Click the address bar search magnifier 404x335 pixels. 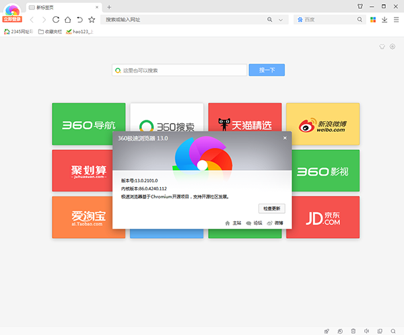point(270,20)
